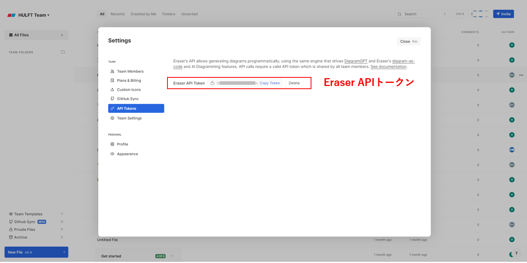527x263 pixels.
Task: Switch to the Unsorted tab
Action: click(x=189, y=14)
